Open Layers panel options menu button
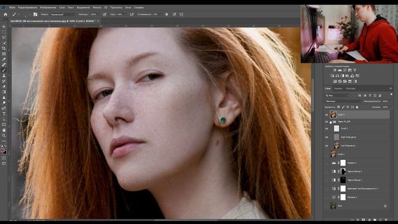 [391, 88]
